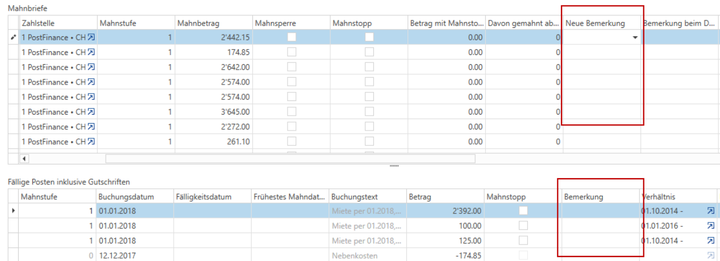Image resolution: width=720 pixels, height=261 pixels.
Task: Enable Mahnstopp for the 174.85 row
Action: point(369,52)
